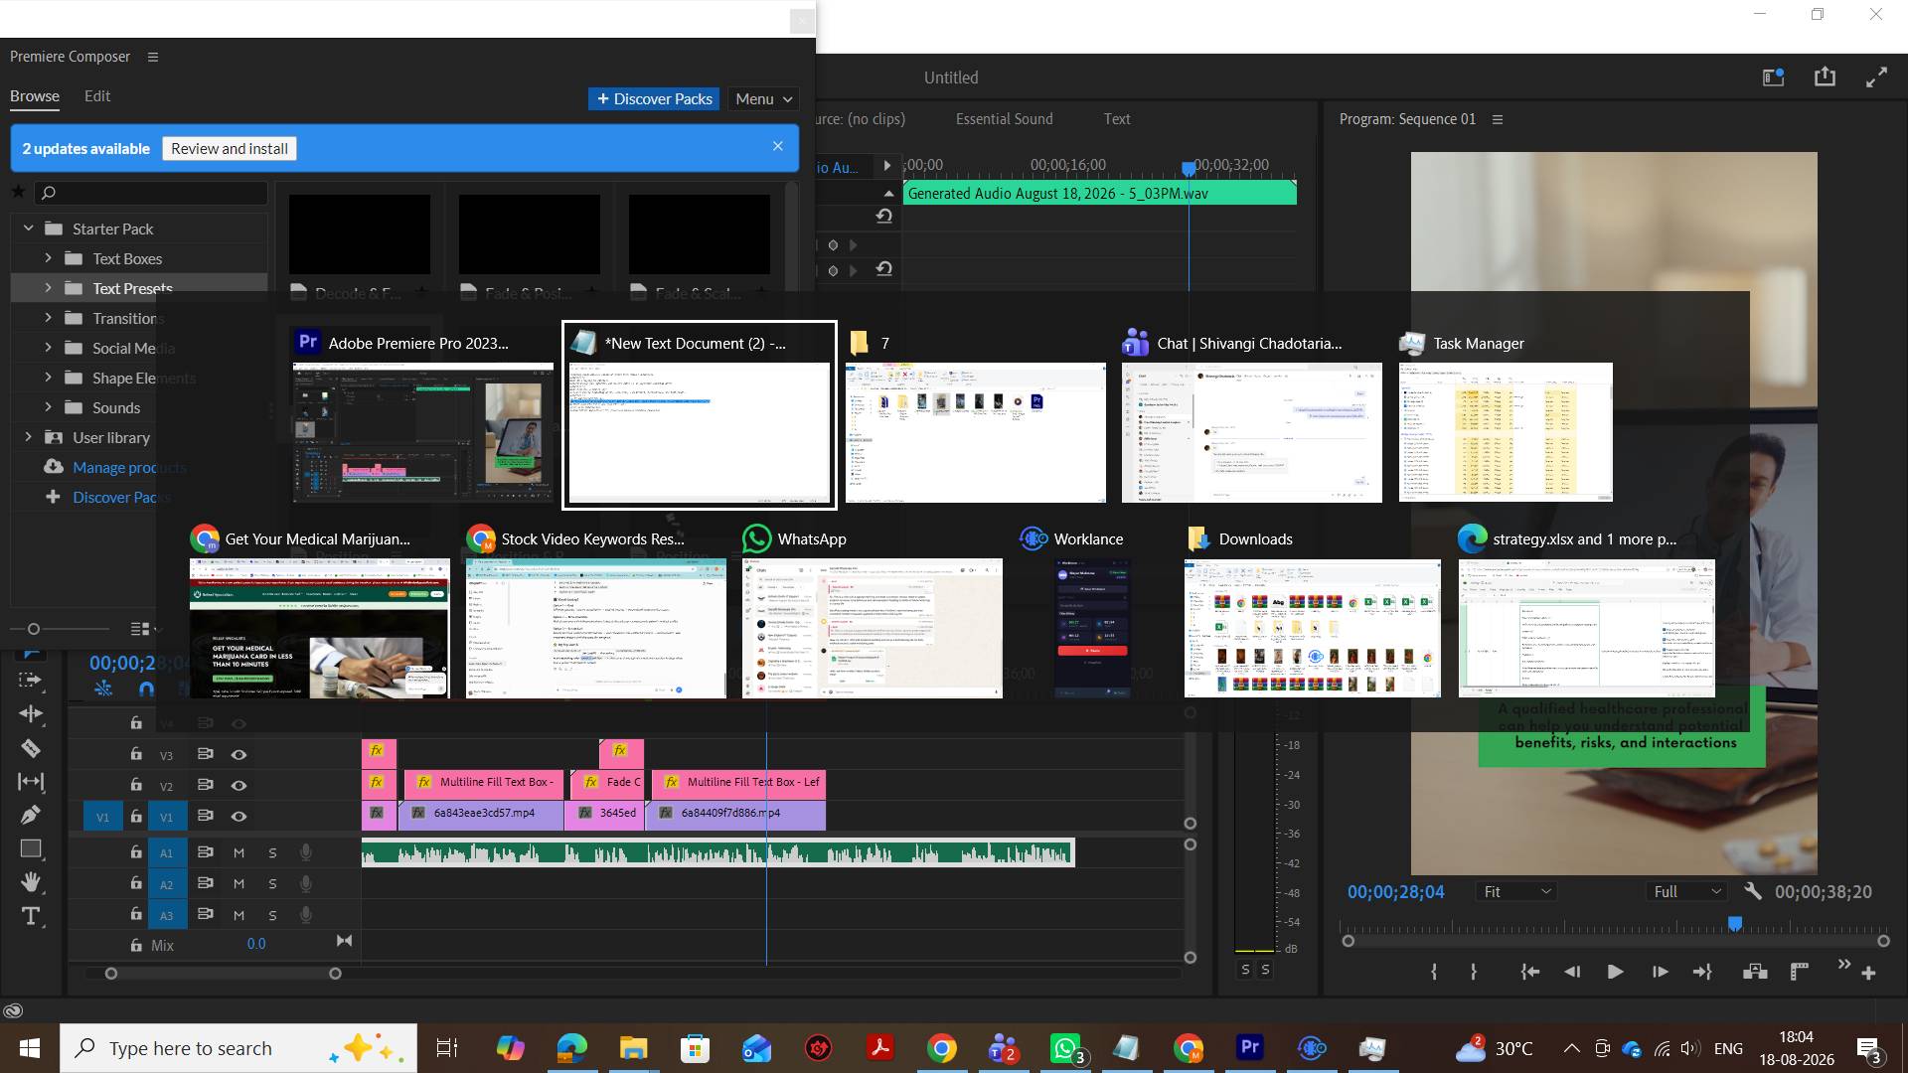This screenshot has height=1073, width=1908.
Task: Select the Razor tool in timeline toolbar
Action: coord(30,749)
